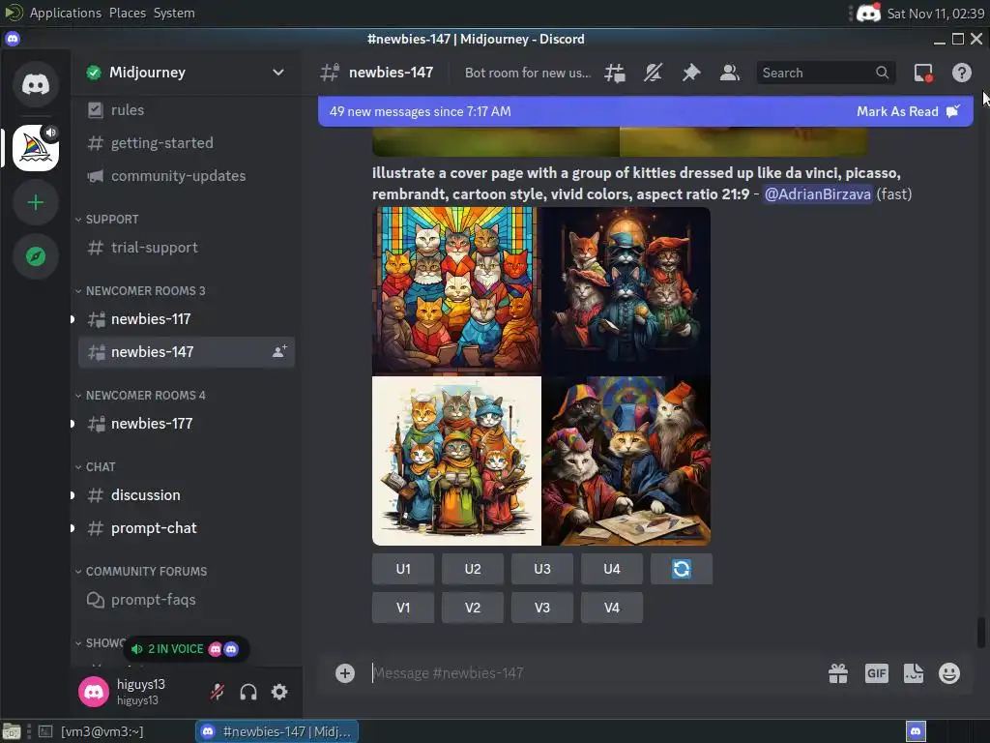Create invite icon on newbies-147 channel
Screen dimensions: 990x743
point(279,352)
